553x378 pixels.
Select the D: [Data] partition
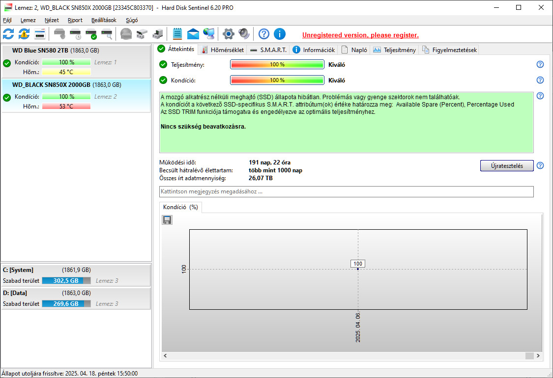[x=76, y=298]
